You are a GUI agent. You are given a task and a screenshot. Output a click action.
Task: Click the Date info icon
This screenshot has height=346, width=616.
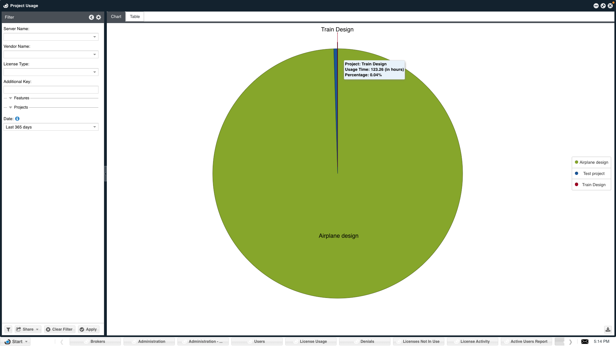(17, 119)
